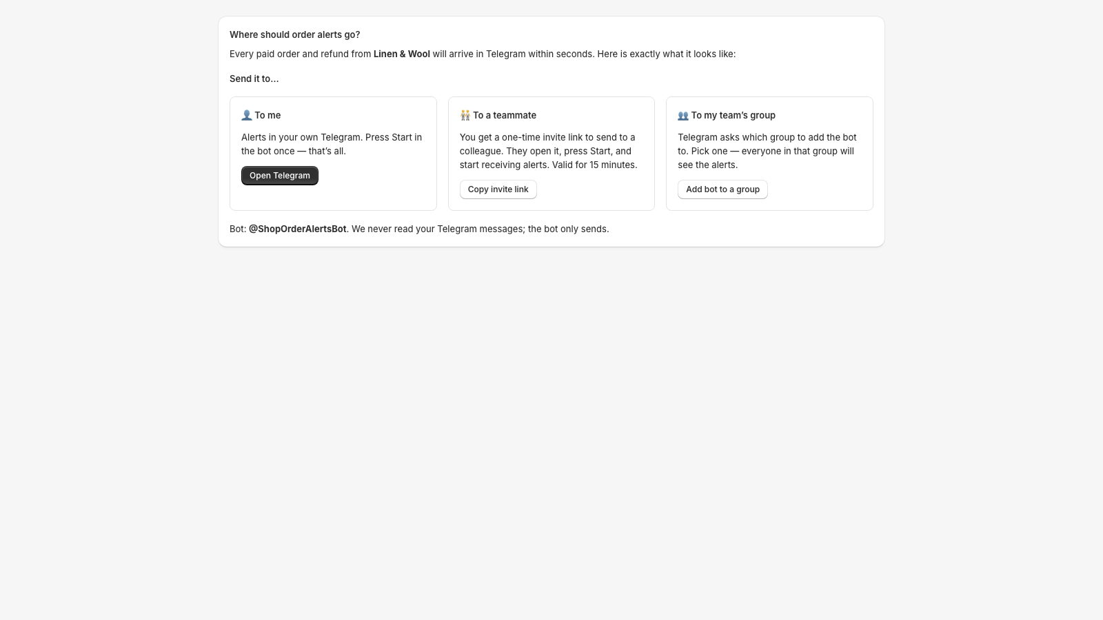Image resolution: width=1103 pixels, height=620 pixels.
Task: Select the 'To me' card heading
Action: tap(267, 115)
